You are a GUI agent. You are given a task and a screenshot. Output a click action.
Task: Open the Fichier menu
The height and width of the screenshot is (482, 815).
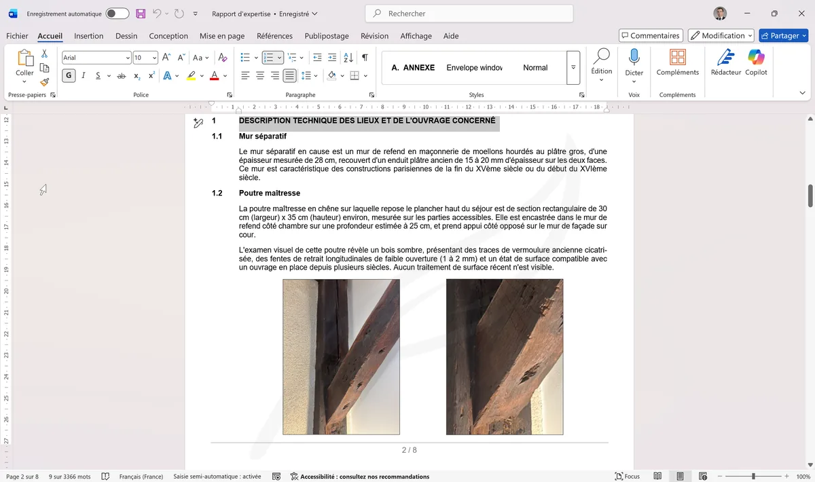[17, 36]
